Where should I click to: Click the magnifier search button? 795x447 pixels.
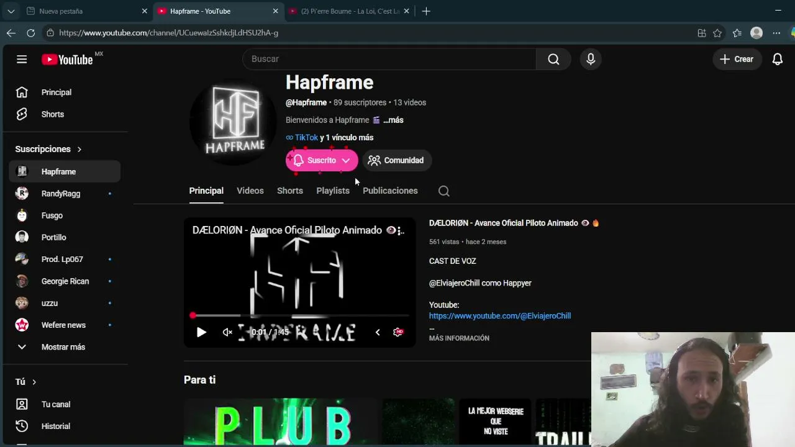553,59
